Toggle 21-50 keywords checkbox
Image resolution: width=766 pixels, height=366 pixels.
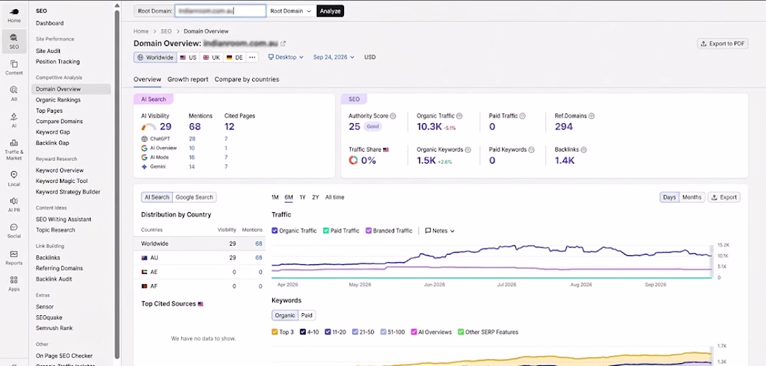355,332
